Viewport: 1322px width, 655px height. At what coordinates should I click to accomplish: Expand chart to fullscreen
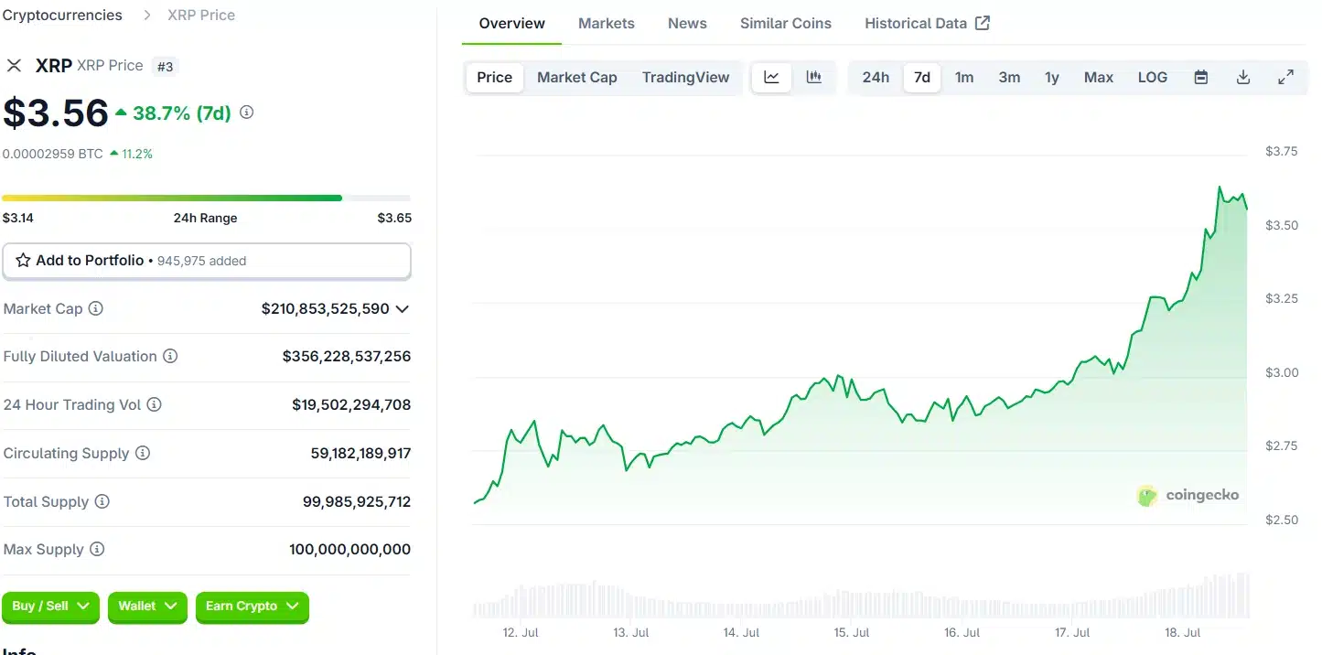(x=1285, y=78)
